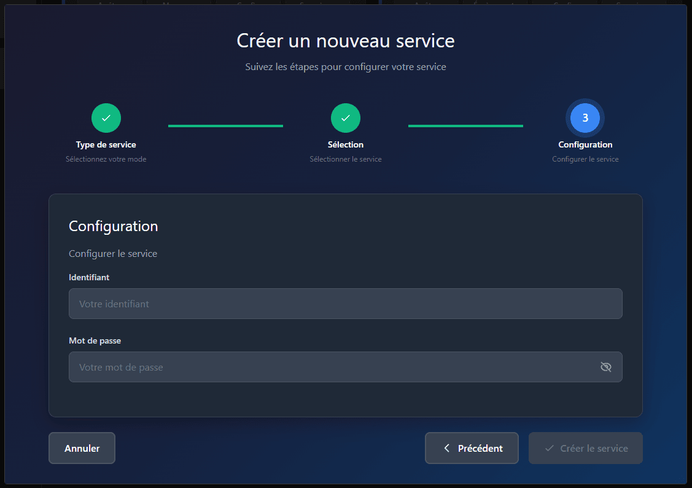Cancel the wizard with Annuler
The height and width of the screenshot is (488, 692).
[82, 448]
